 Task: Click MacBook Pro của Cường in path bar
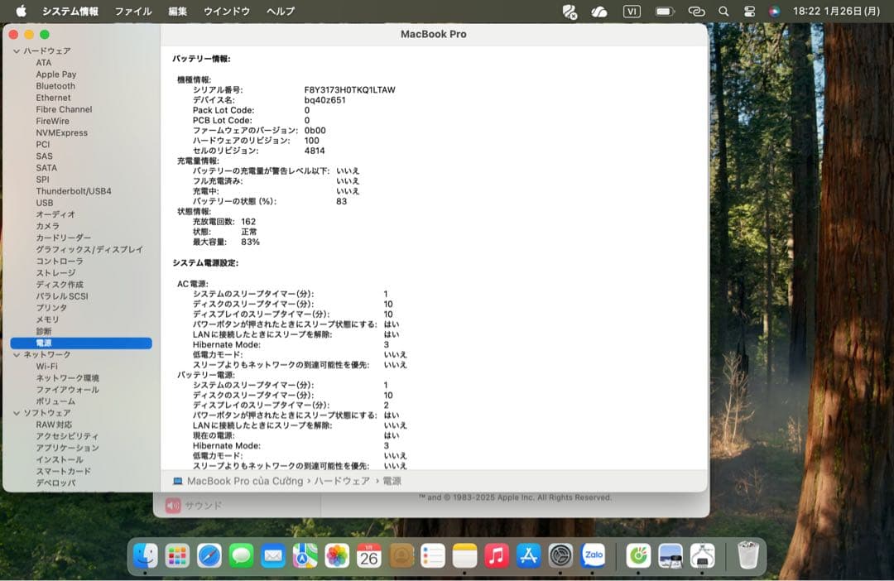click(x=245, y=481)
